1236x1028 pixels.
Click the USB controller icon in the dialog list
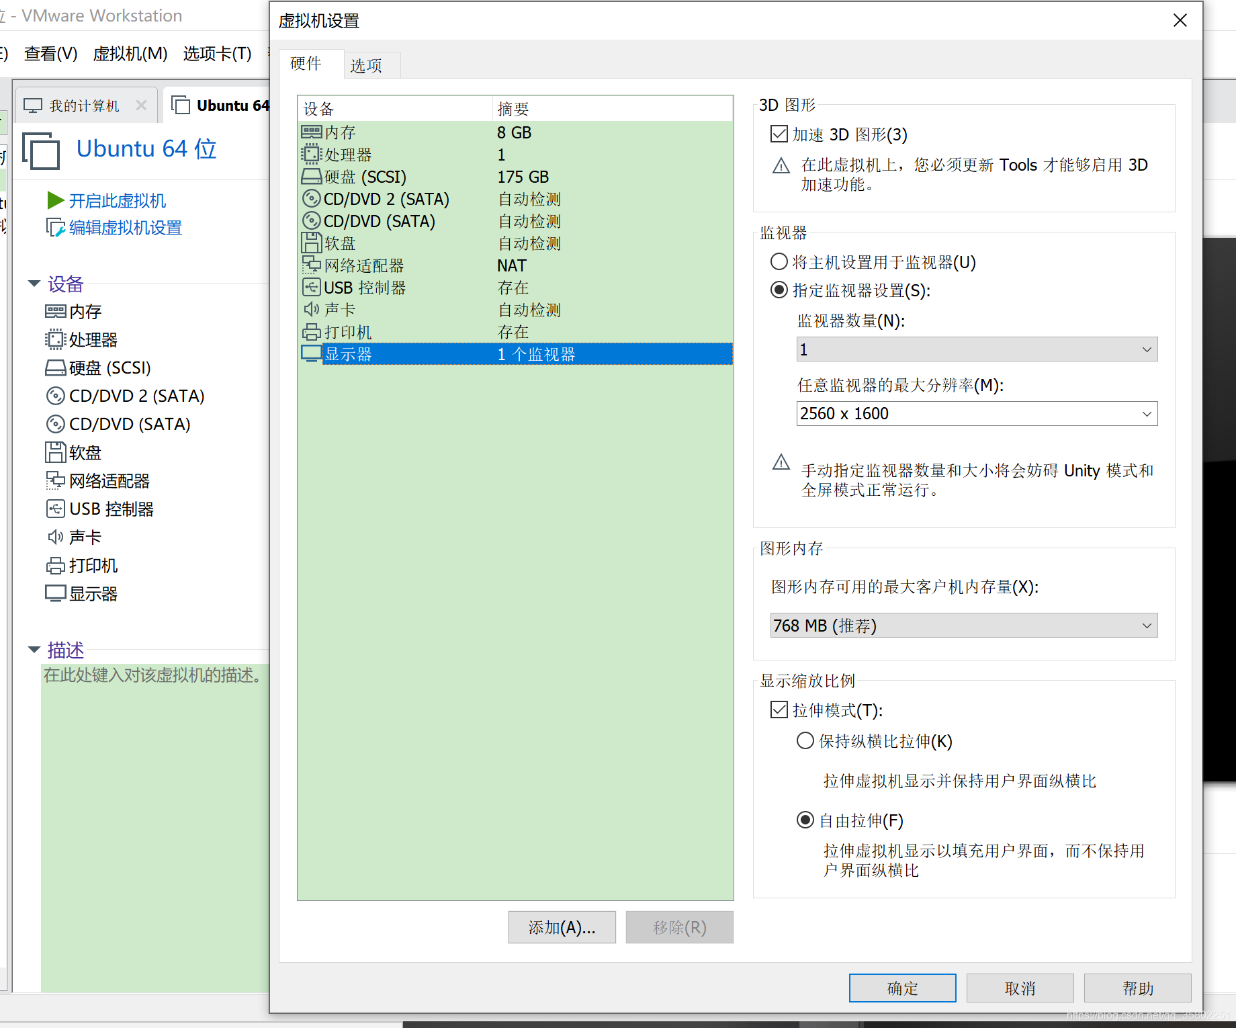pos(311,288)
